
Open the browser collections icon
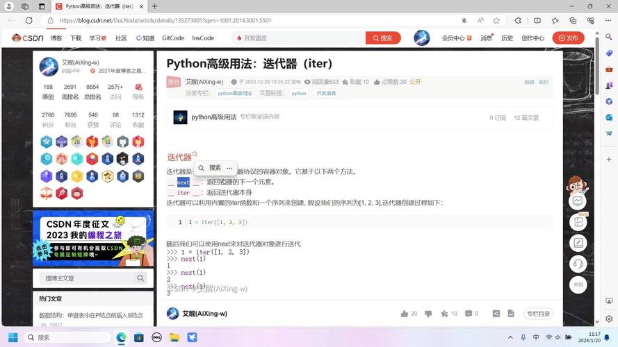(x=573, y=20)
